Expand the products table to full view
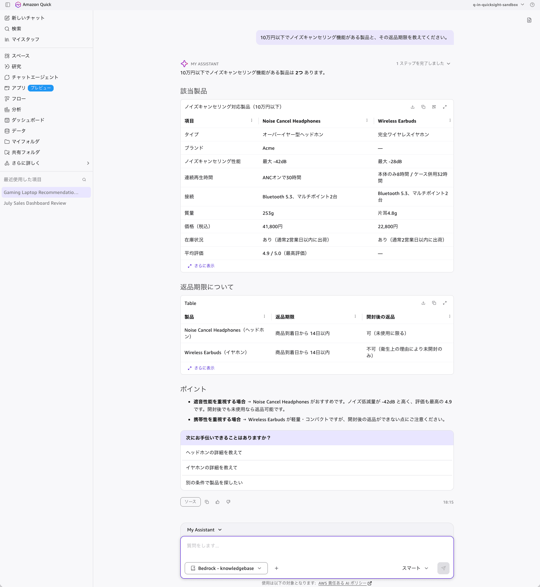Image resolution: width=540 pixels, height=587 pixels. tap(445, 107)
